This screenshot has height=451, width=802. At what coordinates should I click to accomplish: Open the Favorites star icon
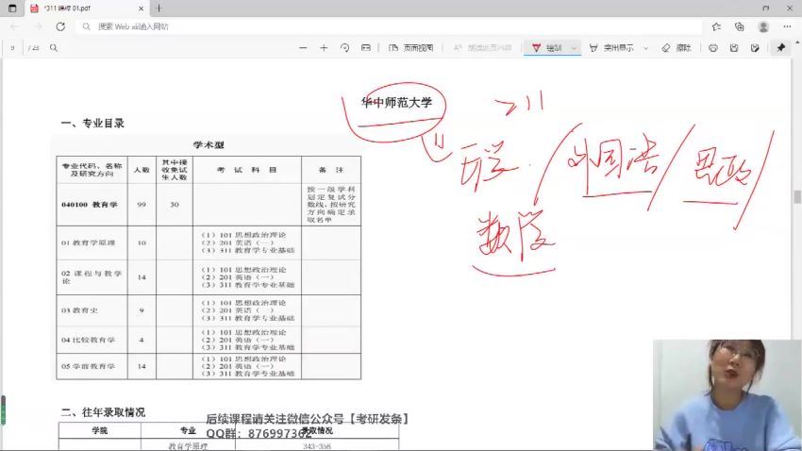click(x=716, y=26)
